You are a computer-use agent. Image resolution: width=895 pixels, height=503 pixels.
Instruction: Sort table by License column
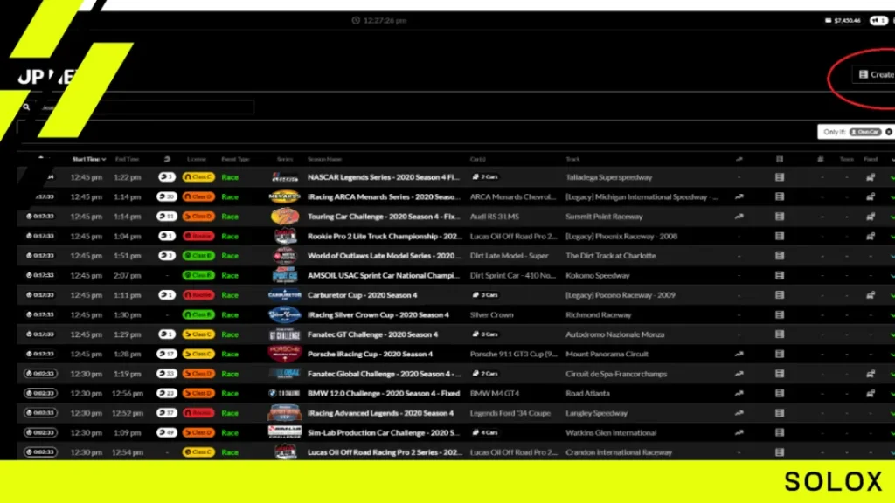point(197,159)
